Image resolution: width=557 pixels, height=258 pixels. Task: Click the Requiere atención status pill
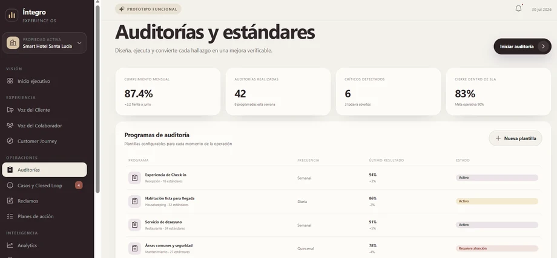(497, 248)
